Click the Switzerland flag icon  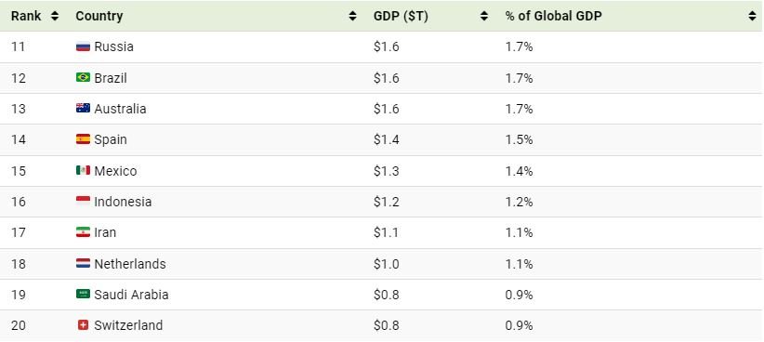pos(83,325)
